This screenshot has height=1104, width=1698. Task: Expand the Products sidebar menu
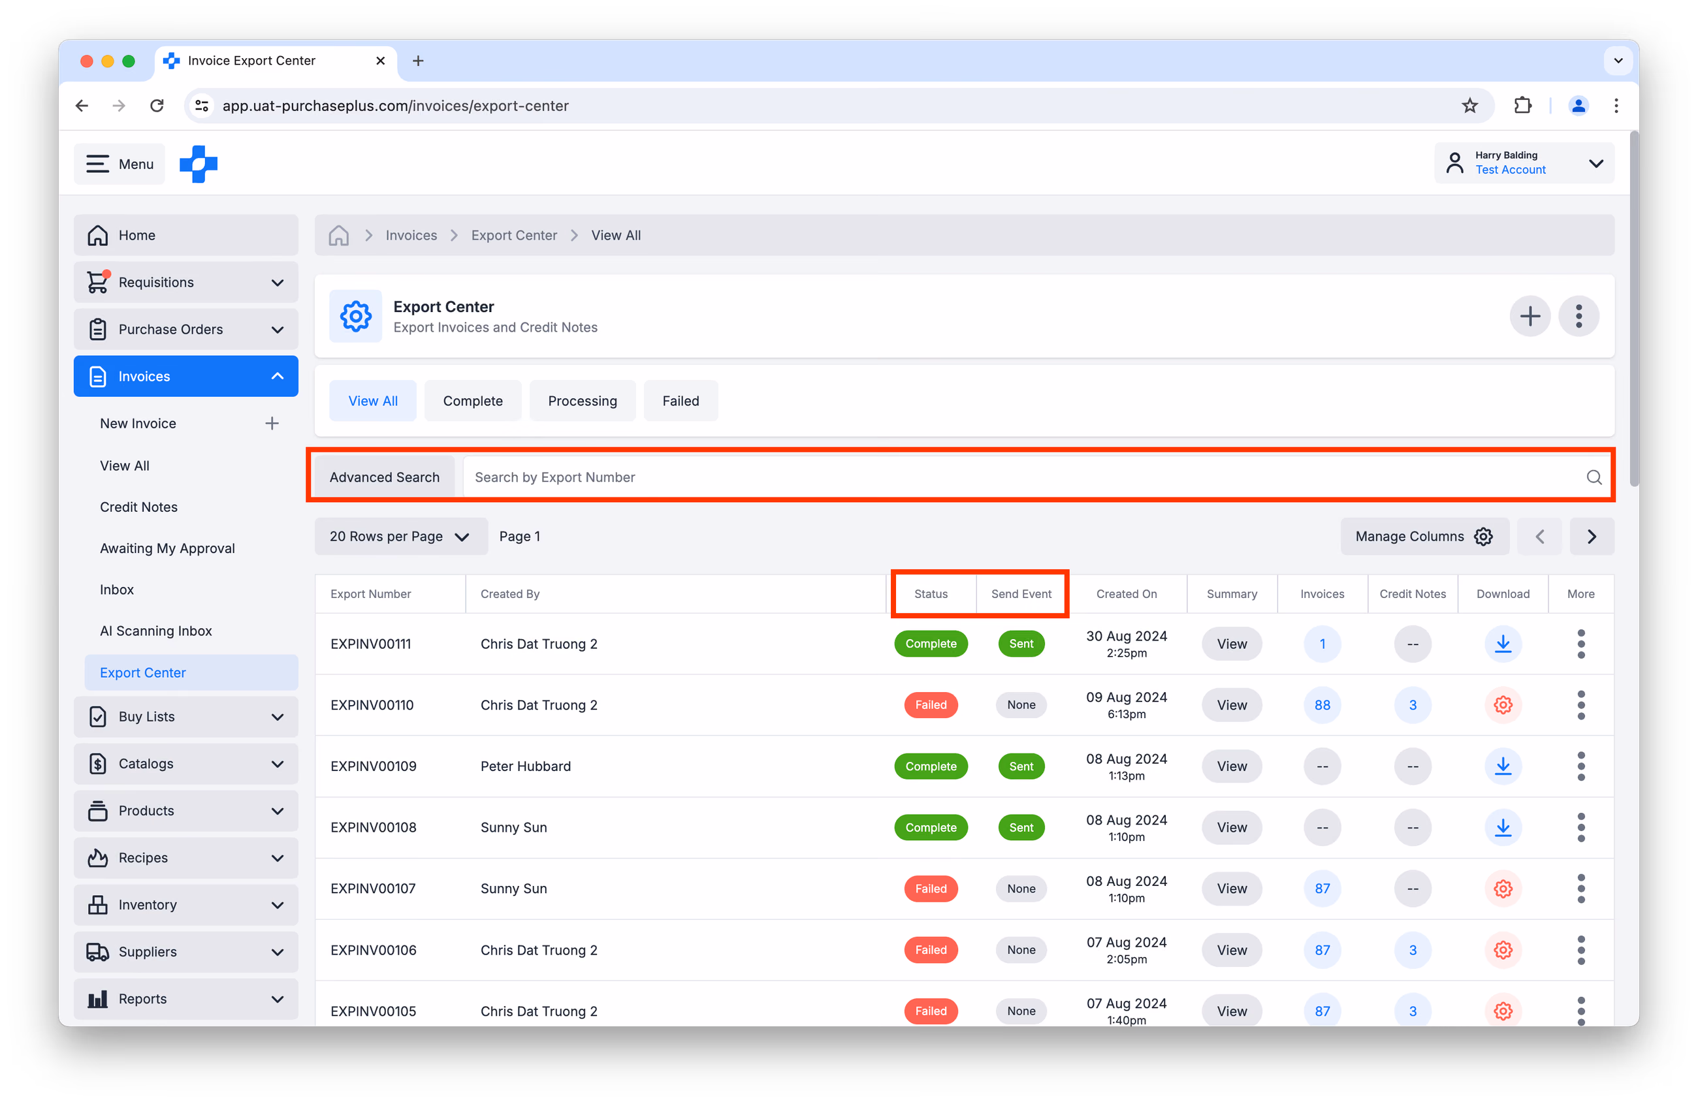coord(186,811)
